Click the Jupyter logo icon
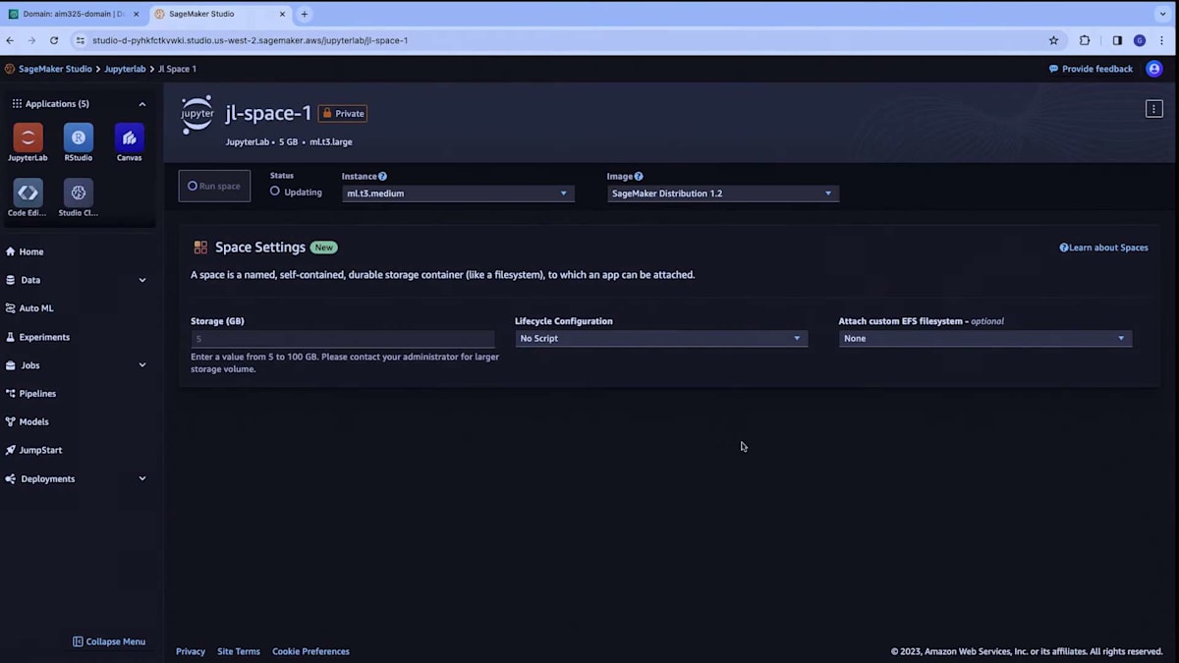Image resolution: width=1179 pixels, height=663 pixels. coord(197,114)
